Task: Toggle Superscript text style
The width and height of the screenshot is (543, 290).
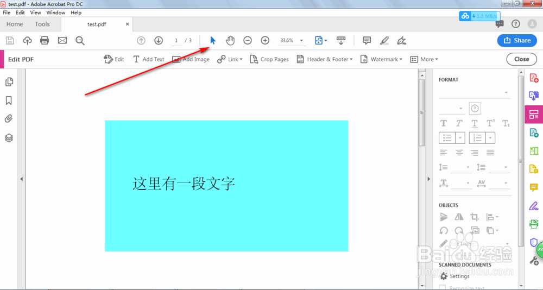Action: click(491, 123)
